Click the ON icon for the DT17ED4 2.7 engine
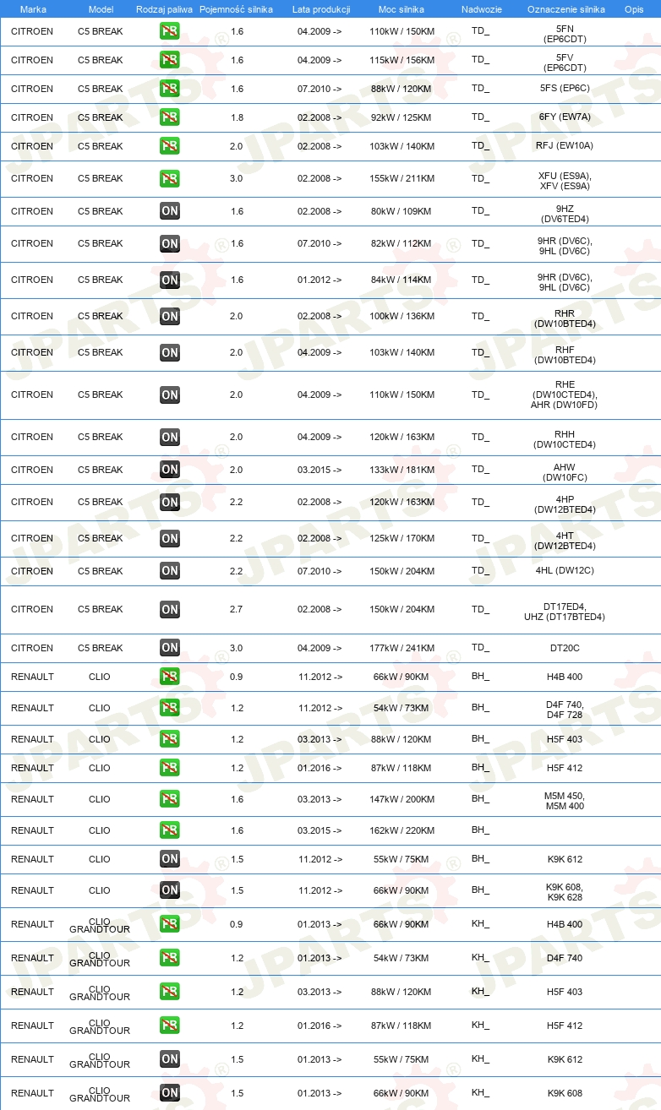The width and height of the screenshot is (661, 1110). pos(169,609)
